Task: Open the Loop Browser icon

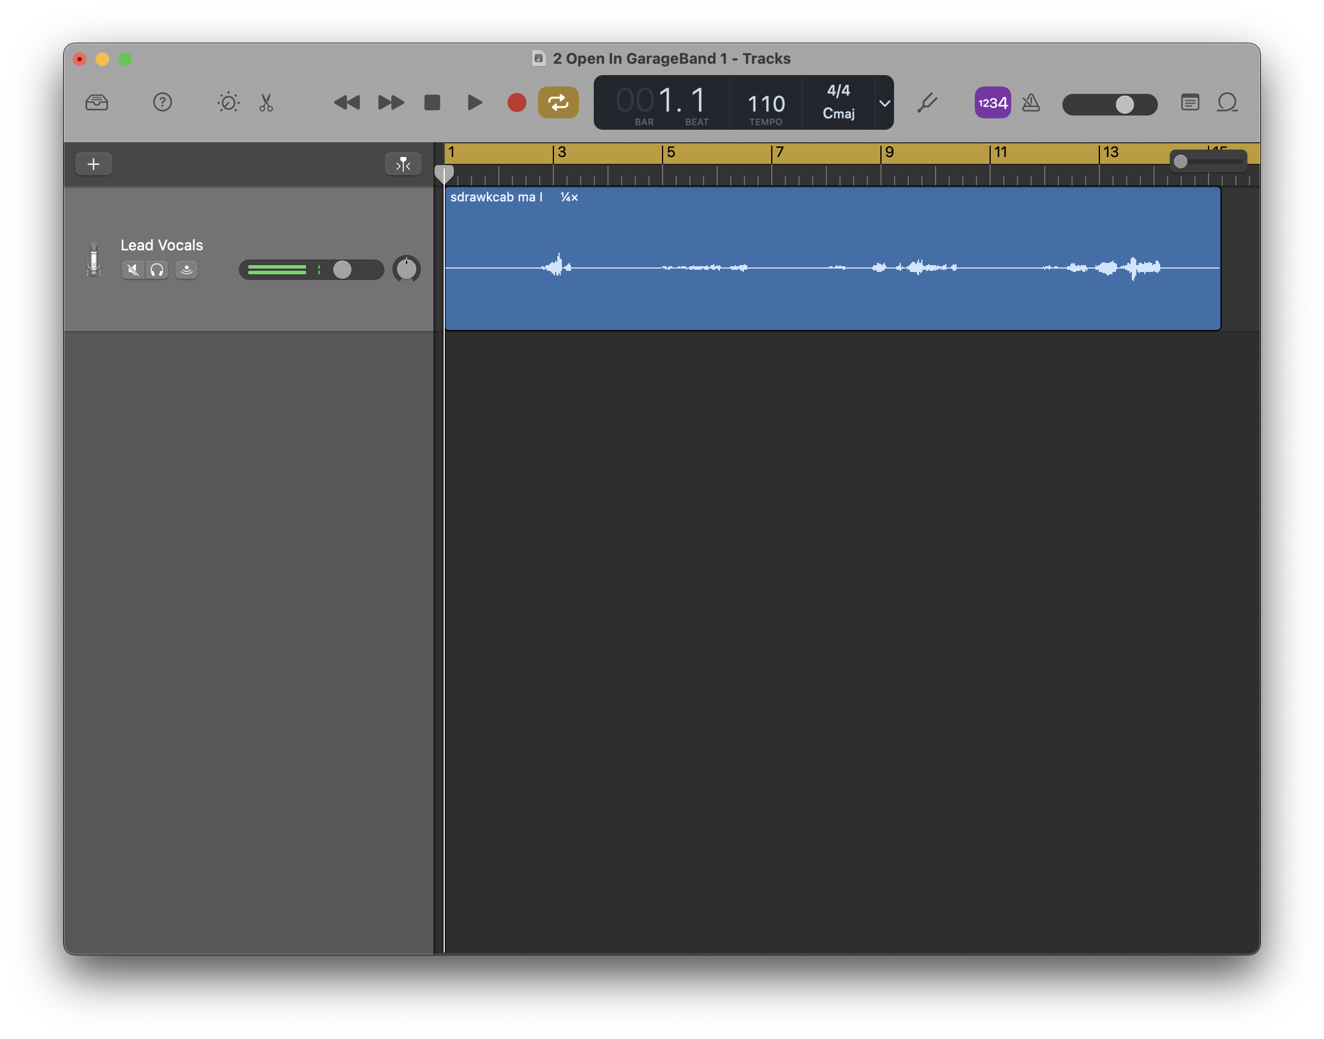Action: coord(1227,102)
